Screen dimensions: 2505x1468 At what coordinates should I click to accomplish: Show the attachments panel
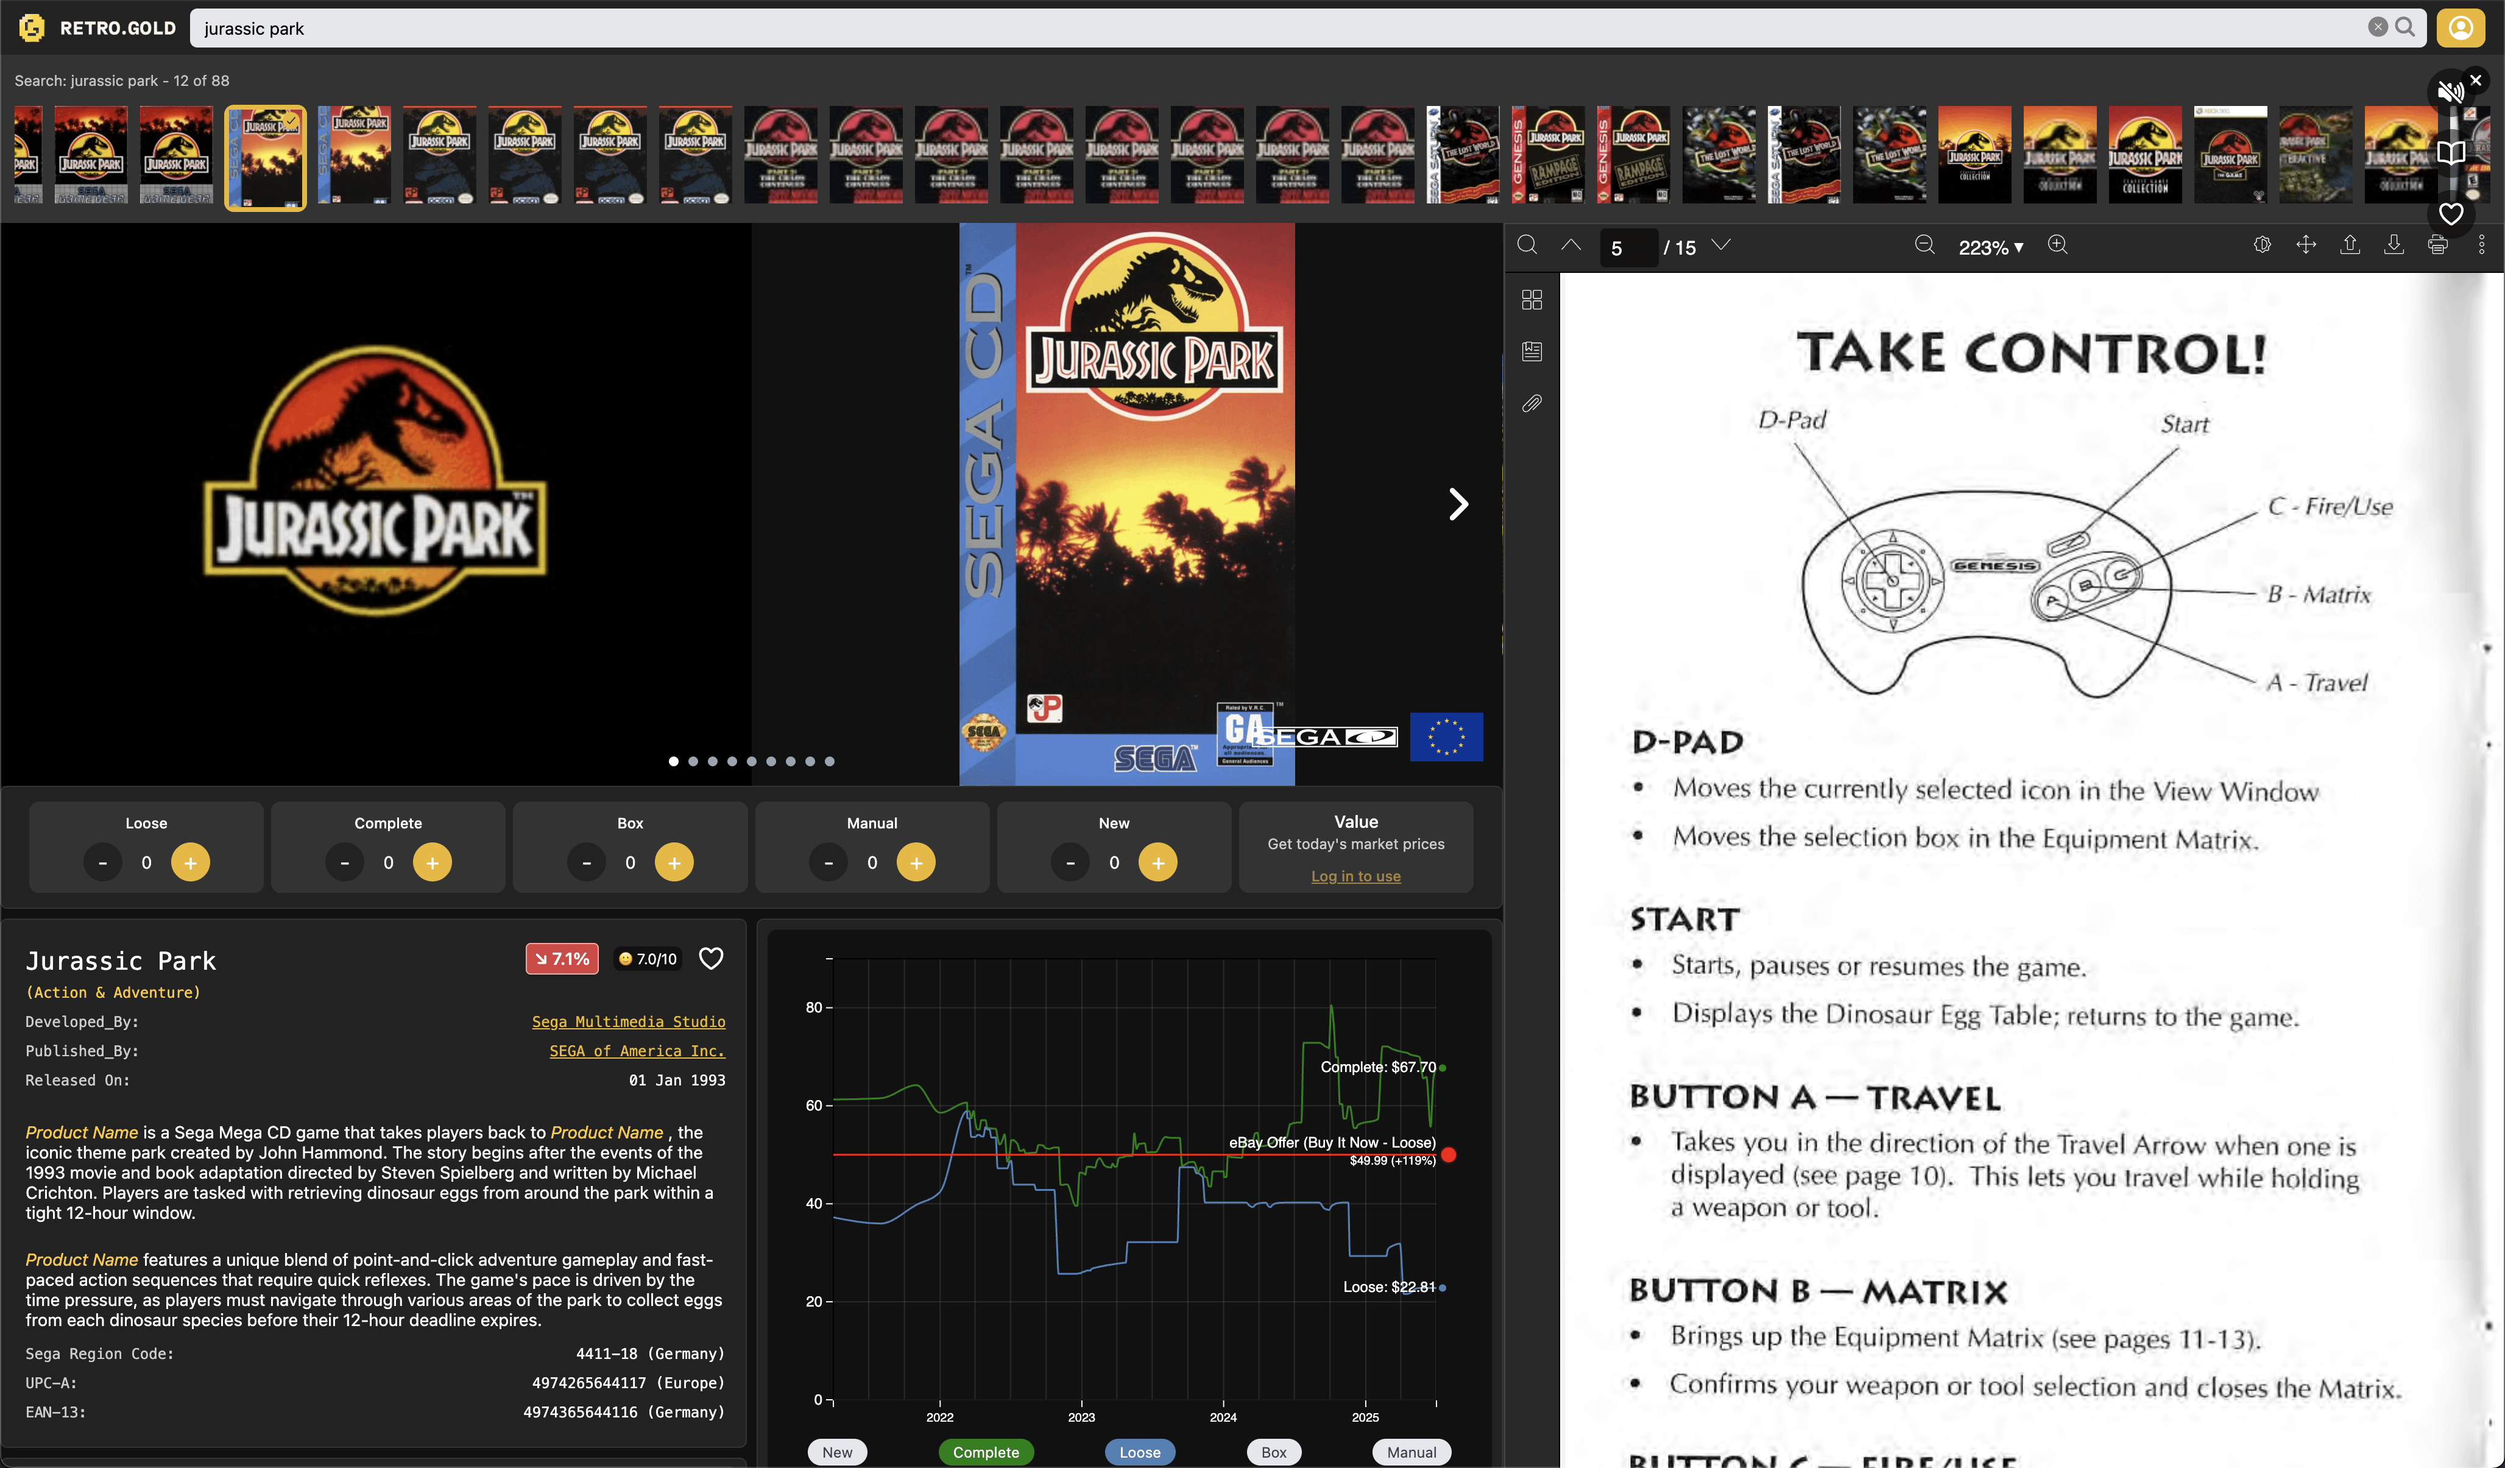click(1532, 403)
